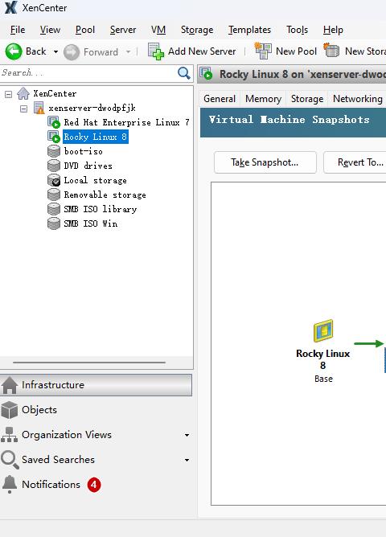Collapse the XenCenter root tree node

(x=9, y=94)
